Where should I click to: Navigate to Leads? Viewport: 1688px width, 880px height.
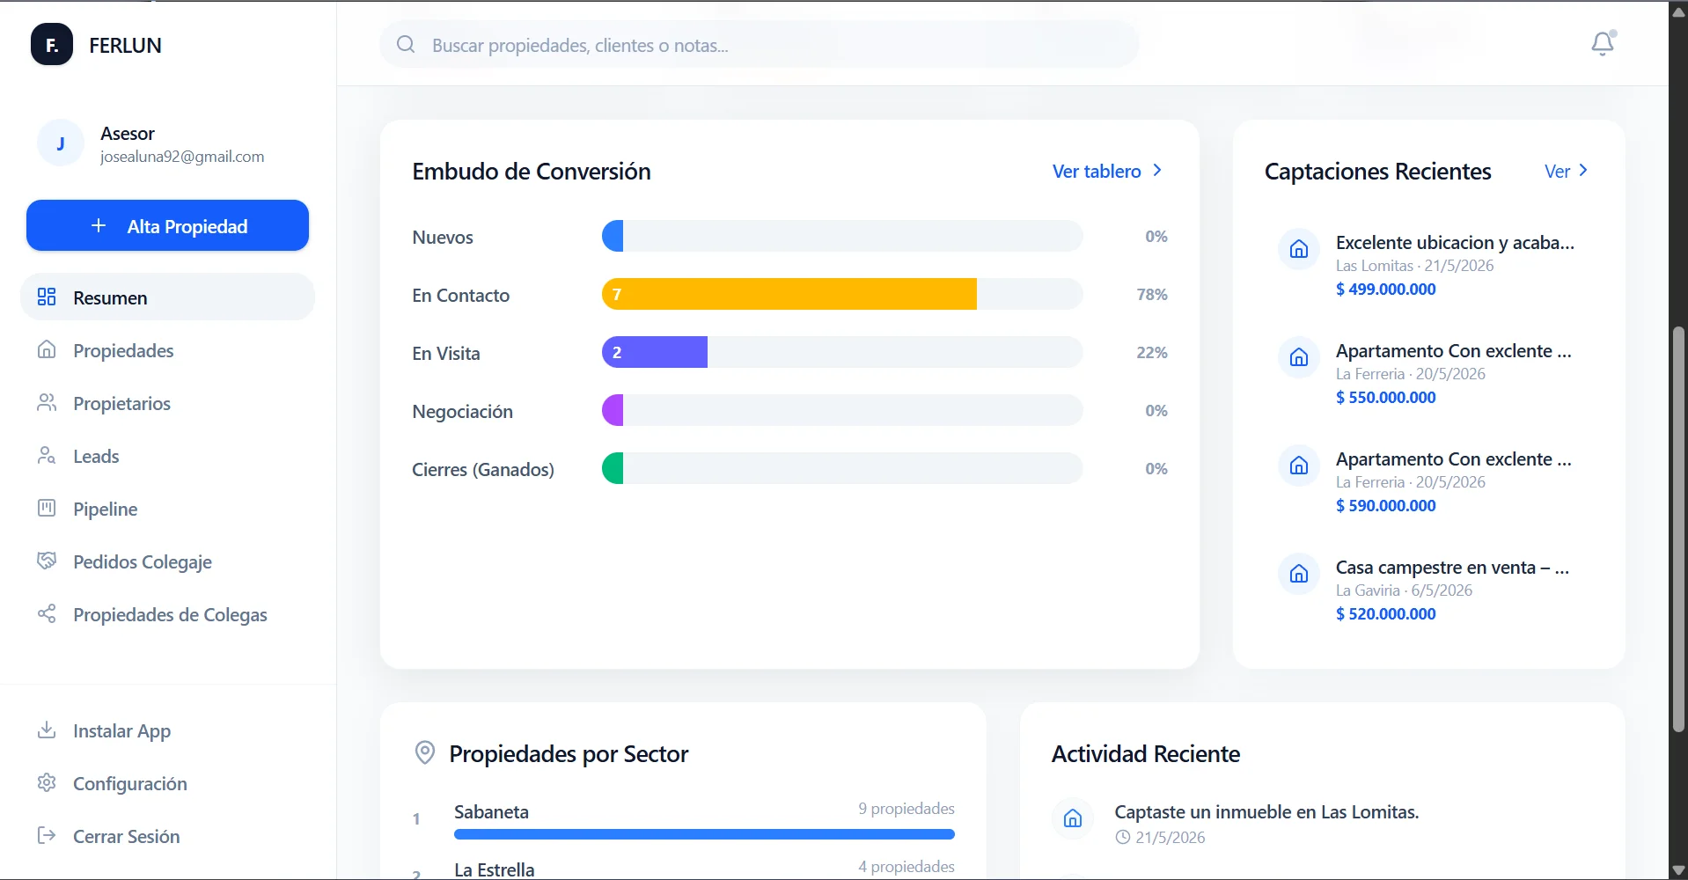(167, 455)
